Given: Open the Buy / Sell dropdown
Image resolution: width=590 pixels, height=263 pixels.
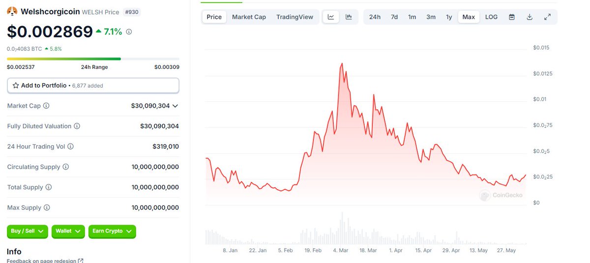Looking at the screenshot, I should [28, 231].
